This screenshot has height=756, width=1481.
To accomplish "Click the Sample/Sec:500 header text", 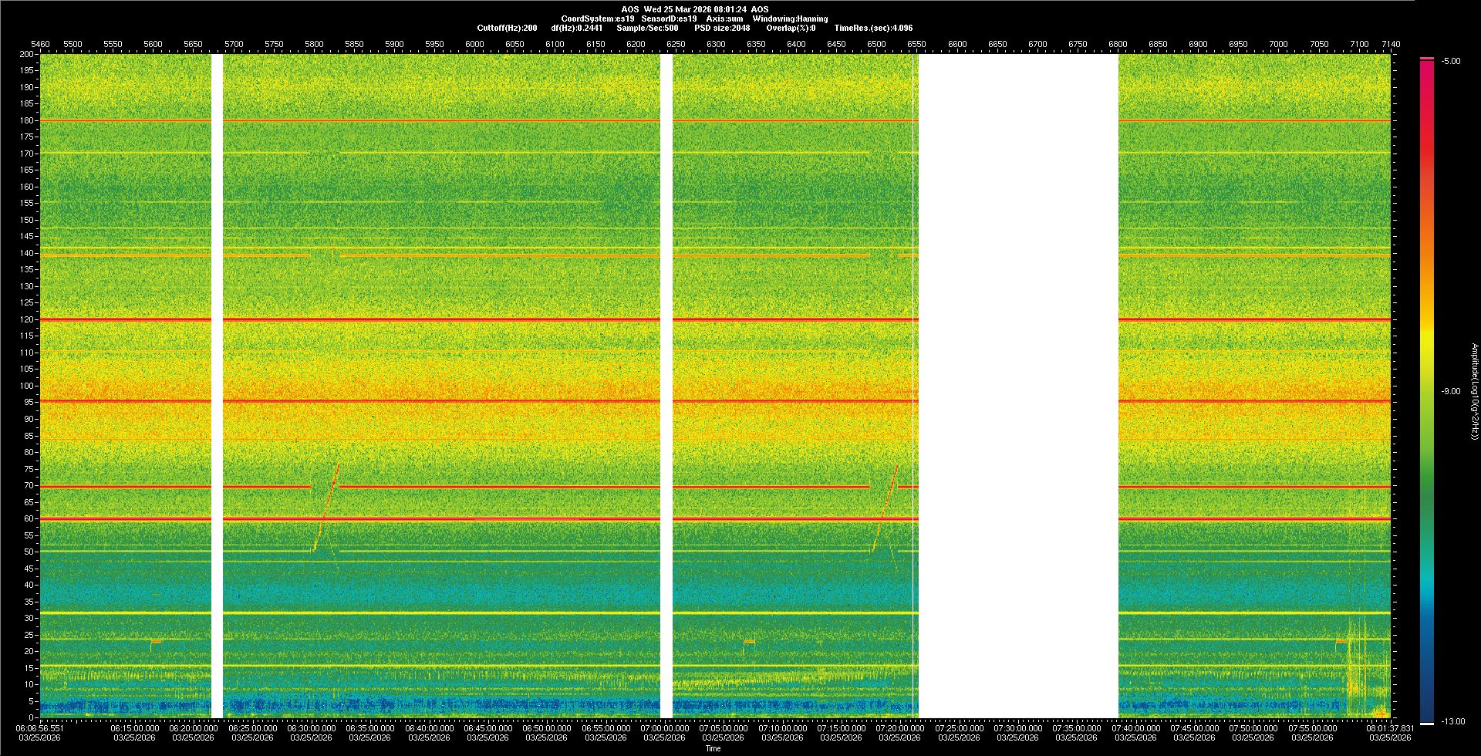I will [x=647, y=28].
